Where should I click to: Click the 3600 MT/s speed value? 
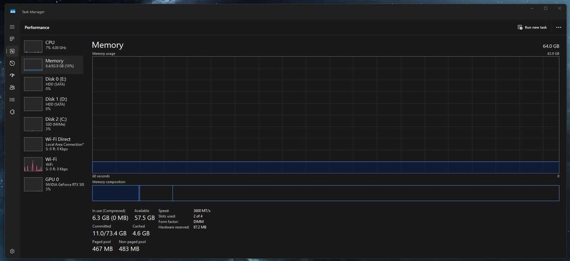202,210
